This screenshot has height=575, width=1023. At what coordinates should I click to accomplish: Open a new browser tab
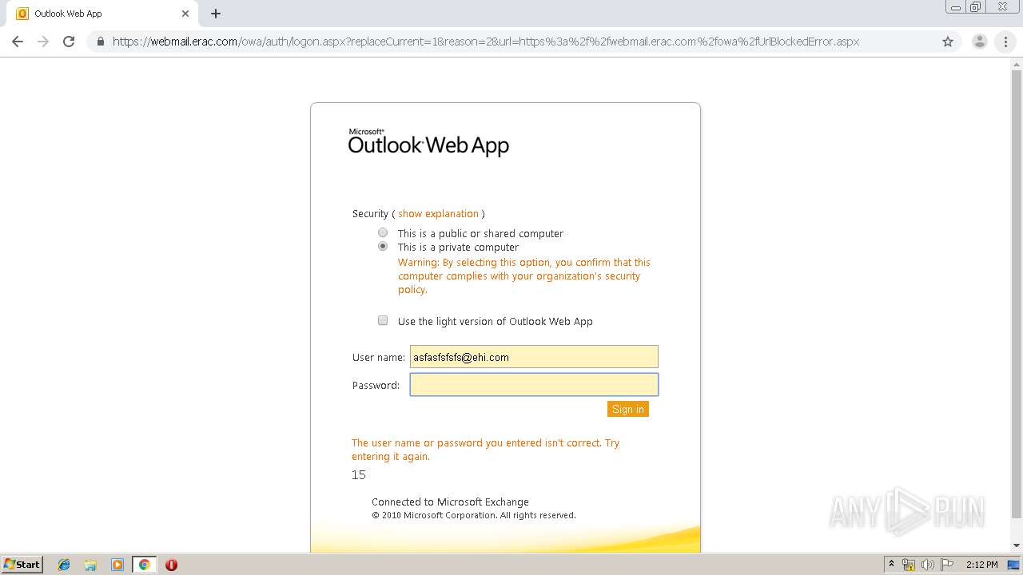coord(216,14)
